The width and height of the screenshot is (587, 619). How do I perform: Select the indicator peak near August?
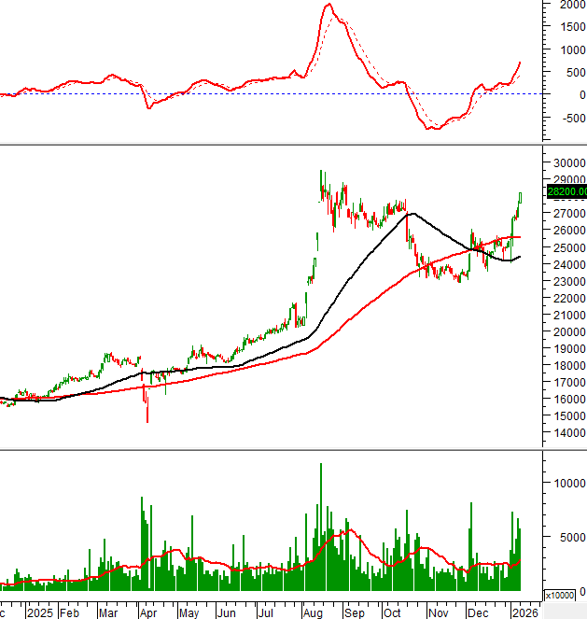pos(328,5)
